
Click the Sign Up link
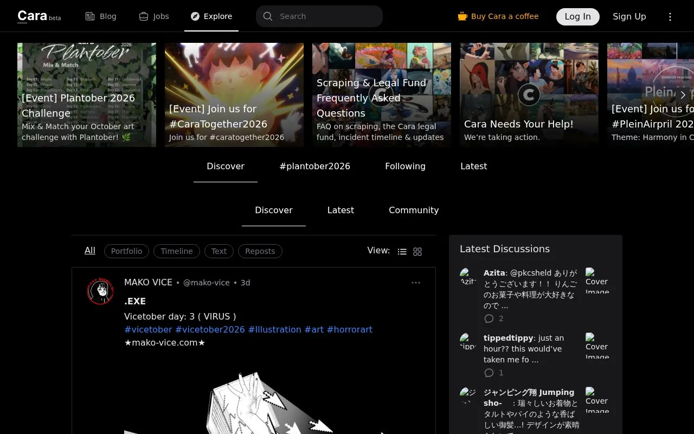pyautogui.click(x=629, y=17)
